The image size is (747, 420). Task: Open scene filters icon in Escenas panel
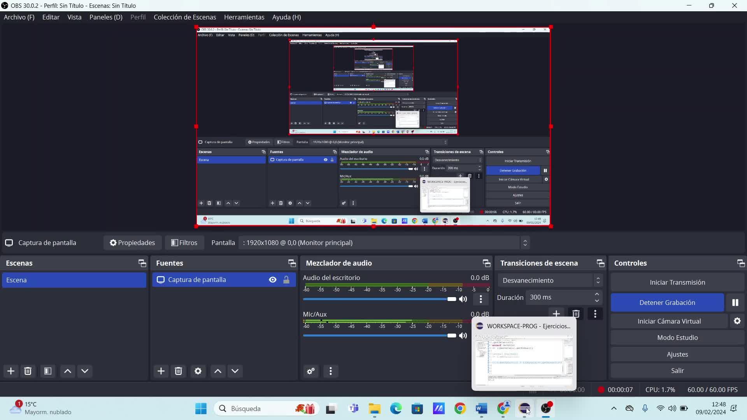(x=48, y=371)
